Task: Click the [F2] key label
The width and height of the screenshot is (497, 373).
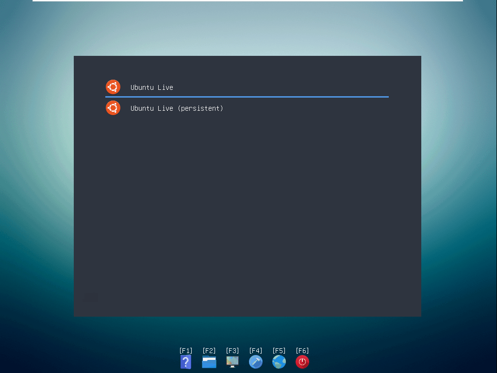Action: [209, 351]
